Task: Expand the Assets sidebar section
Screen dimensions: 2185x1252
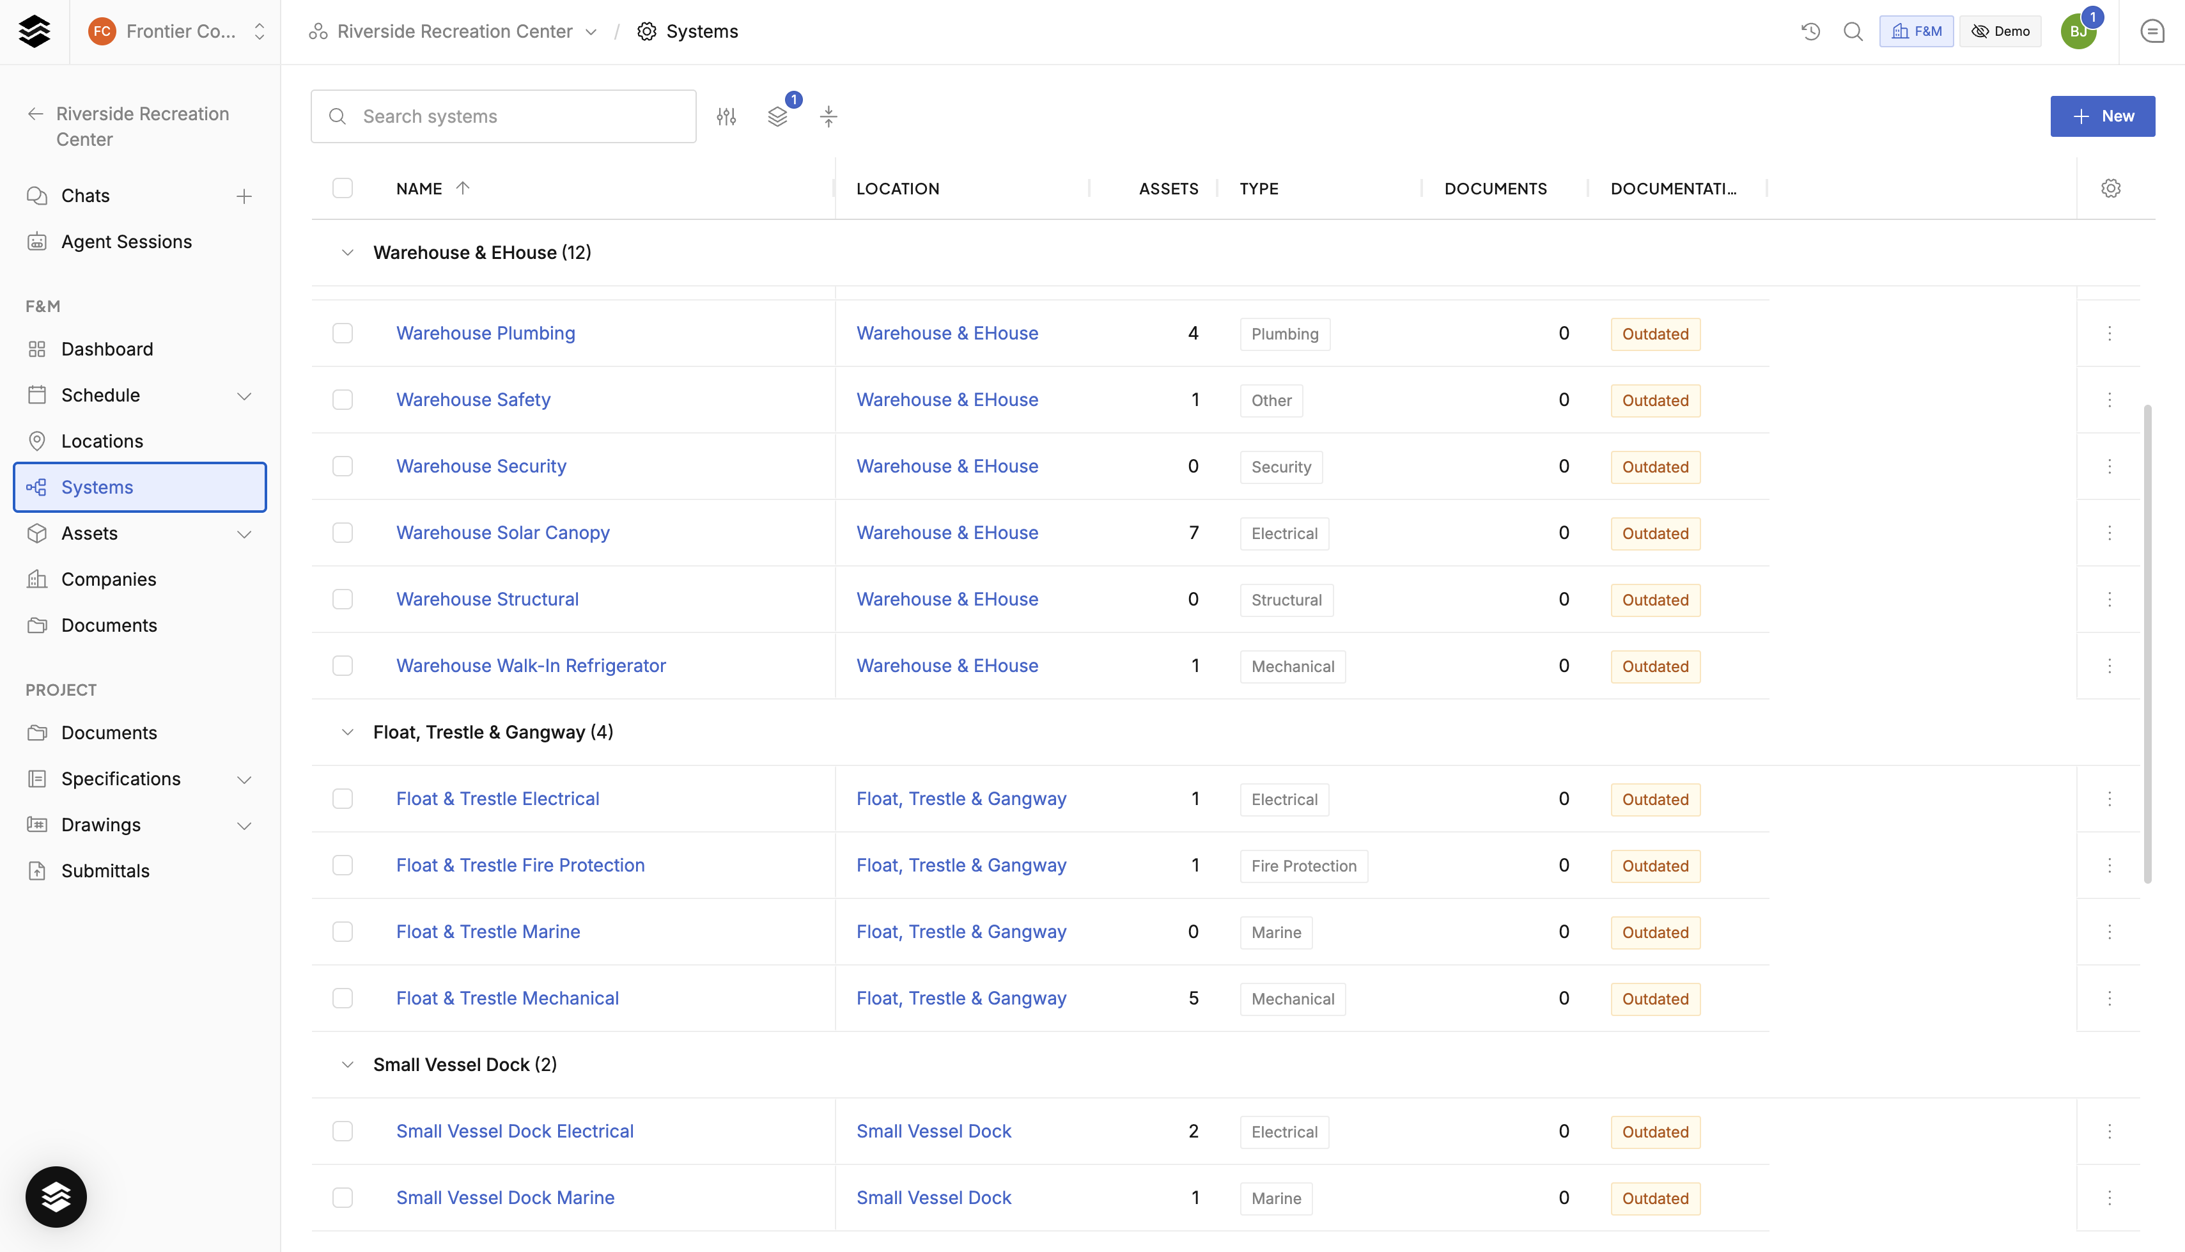Action: [244, 534]
